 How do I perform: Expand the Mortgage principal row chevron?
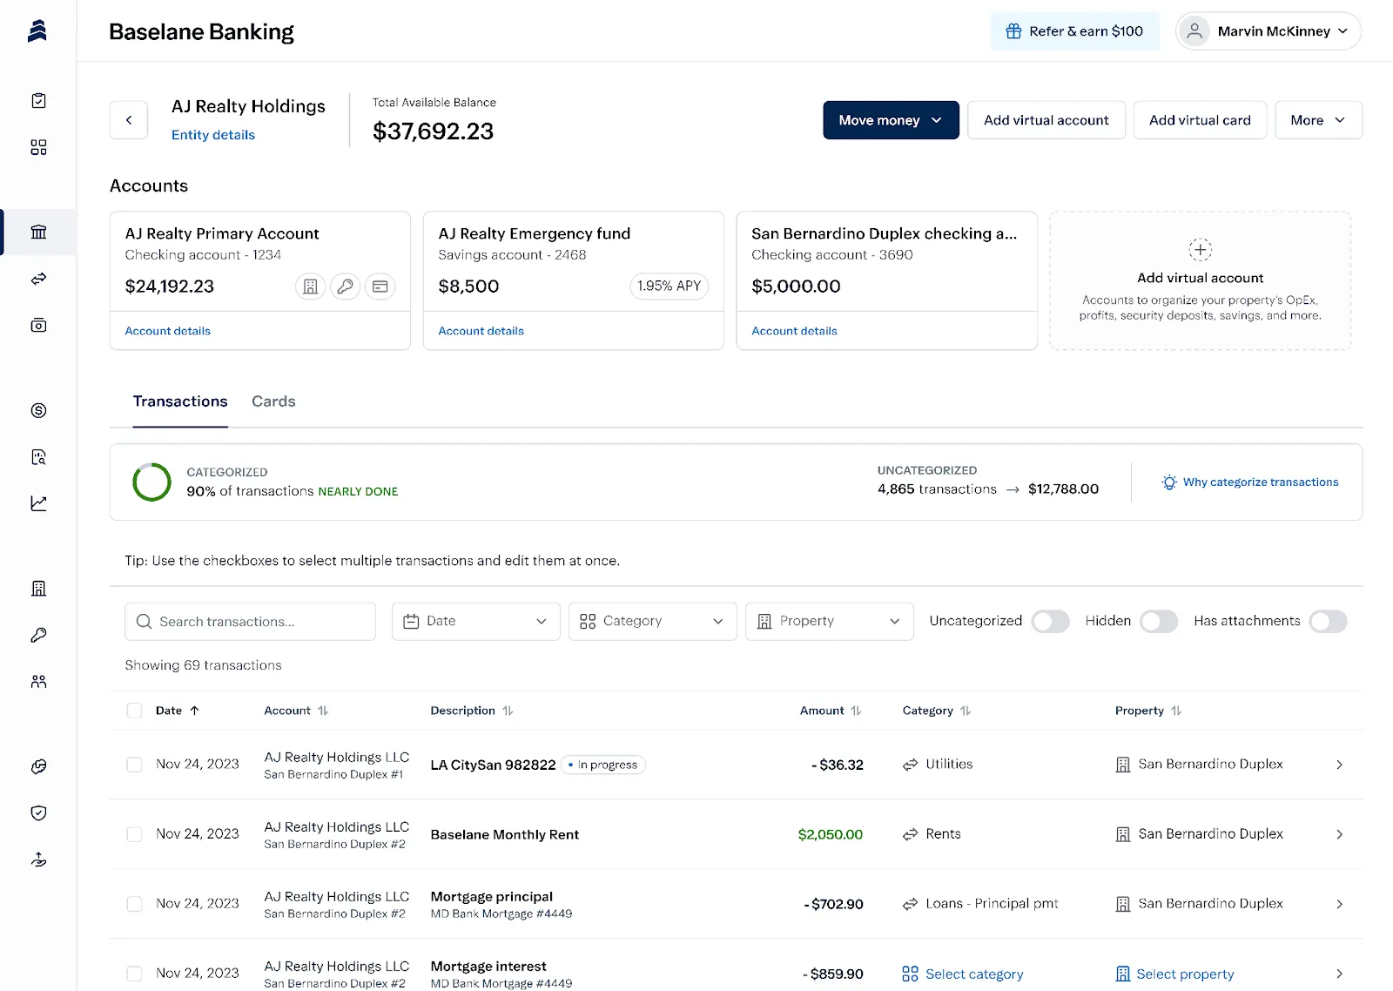pyautogui.click(x=1339, y=904)
